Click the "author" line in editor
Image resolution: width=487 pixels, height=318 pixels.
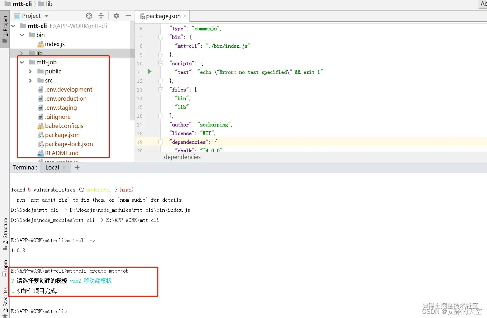pyautogui.click(x=201, y=125)
